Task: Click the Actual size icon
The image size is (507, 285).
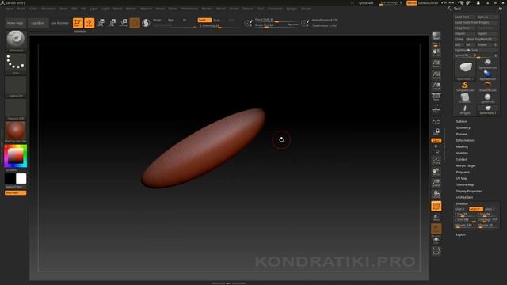Action: coord(436,75)
